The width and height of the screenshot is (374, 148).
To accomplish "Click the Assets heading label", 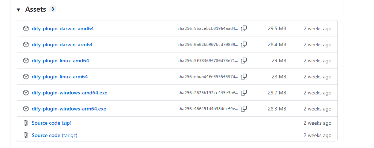I will (35, 9).
